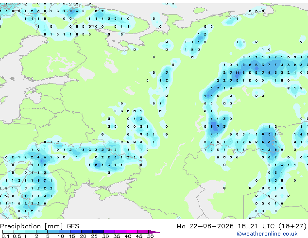Pick the 35–40 mm legend swatch
Image resolution: width=308 pixels, height=238 pixels.
[x=120, y=232]
